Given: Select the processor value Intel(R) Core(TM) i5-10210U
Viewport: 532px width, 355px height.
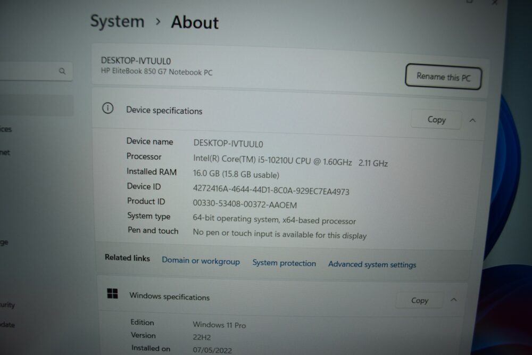Looking at the screenshot, I should pos(290,161).
